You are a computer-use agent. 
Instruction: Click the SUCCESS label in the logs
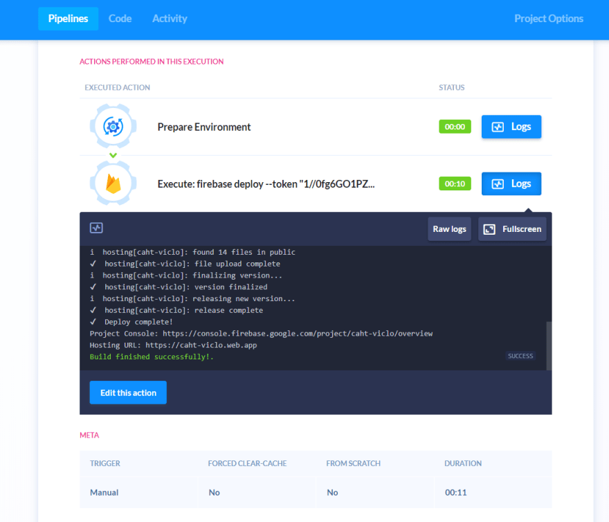tap(520, 356)
